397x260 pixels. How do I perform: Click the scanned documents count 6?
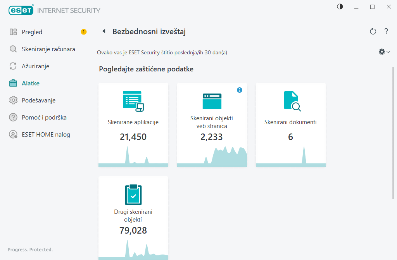tap(290, 137)
